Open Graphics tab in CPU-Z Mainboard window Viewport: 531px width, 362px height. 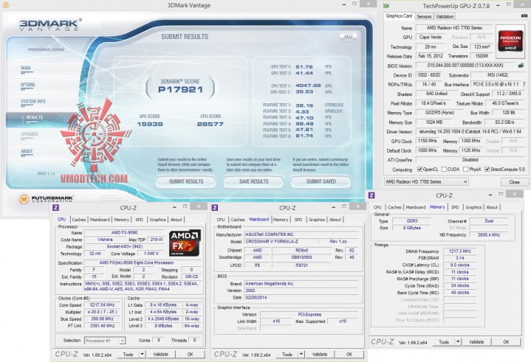(317, 220)
